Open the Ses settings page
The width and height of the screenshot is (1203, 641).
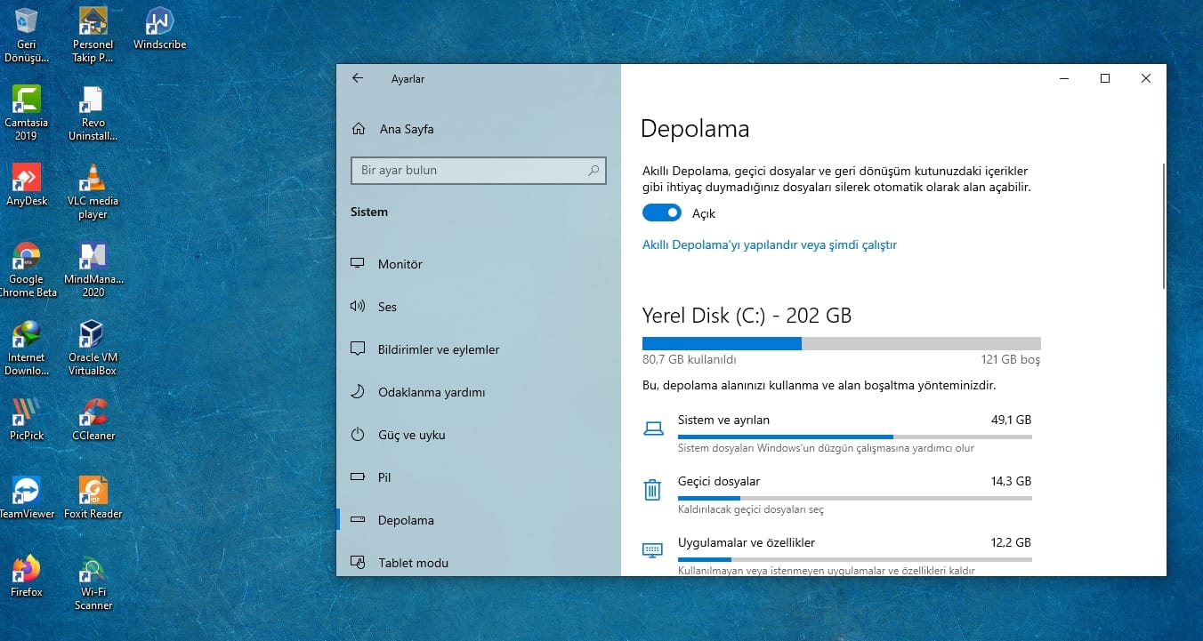pyautogui.click(x=479, y=307)
